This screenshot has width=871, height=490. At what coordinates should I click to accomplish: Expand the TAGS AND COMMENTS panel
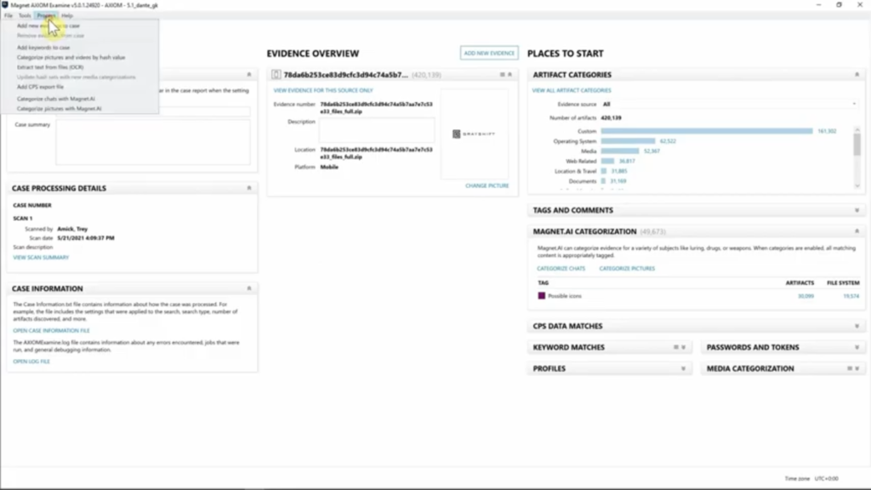coord(857,211)
